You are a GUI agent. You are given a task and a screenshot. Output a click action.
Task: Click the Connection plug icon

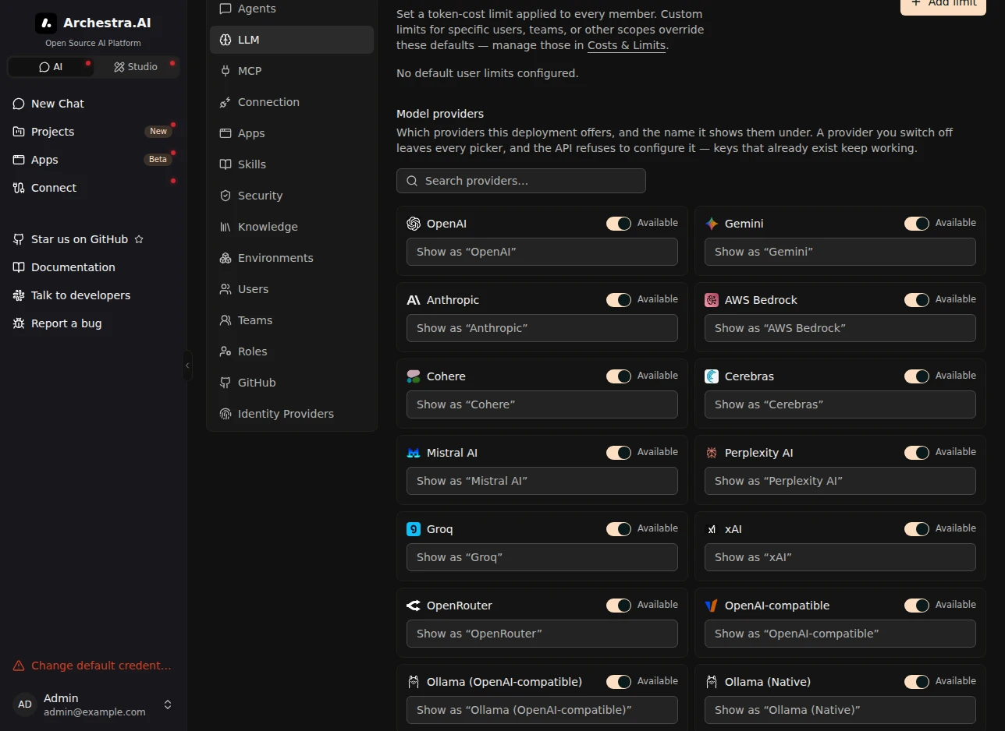[226, 102]
